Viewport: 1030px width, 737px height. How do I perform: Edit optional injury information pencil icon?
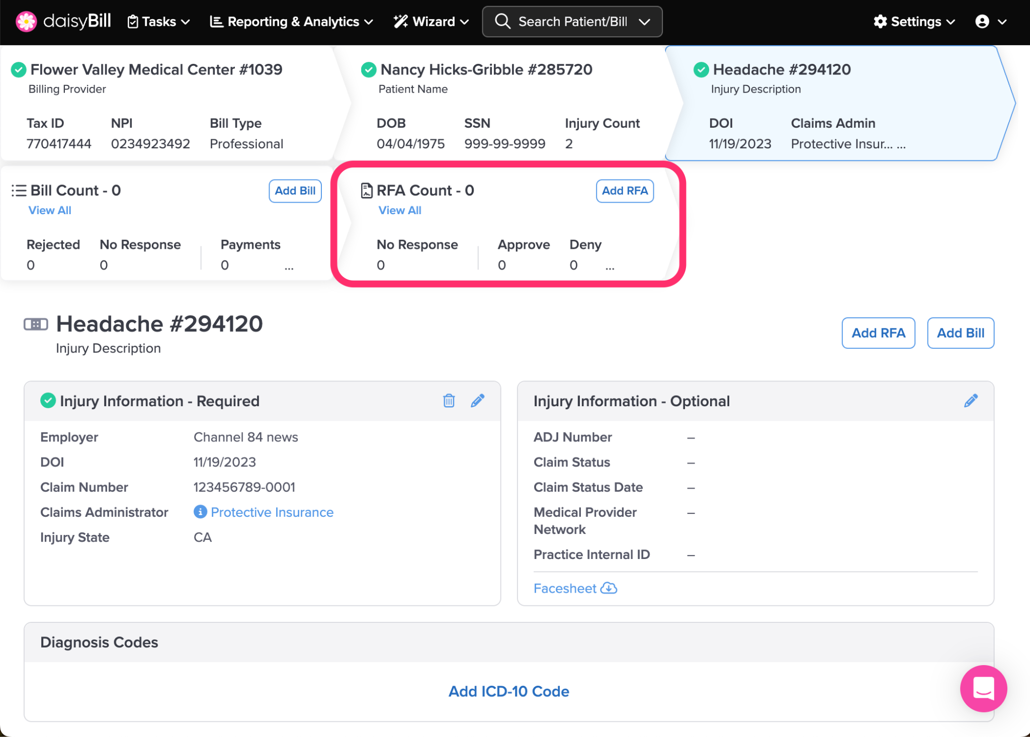(x=971, y=401)
